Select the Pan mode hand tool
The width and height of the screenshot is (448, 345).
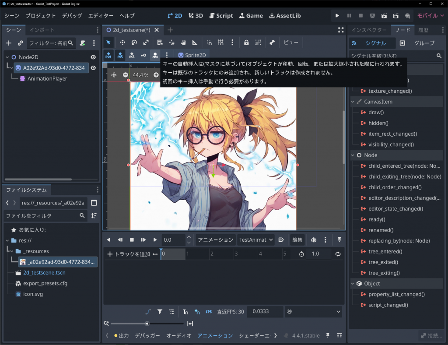point(183,42)
